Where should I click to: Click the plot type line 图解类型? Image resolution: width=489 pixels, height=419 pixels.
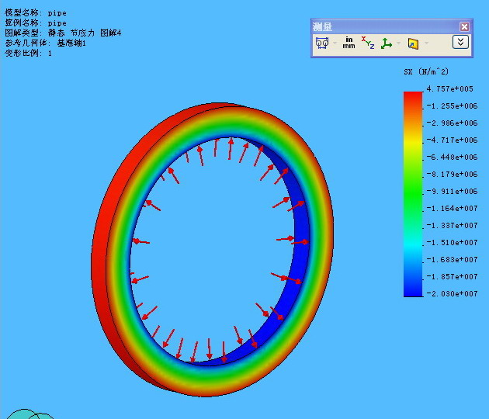[x=63, y=33]
